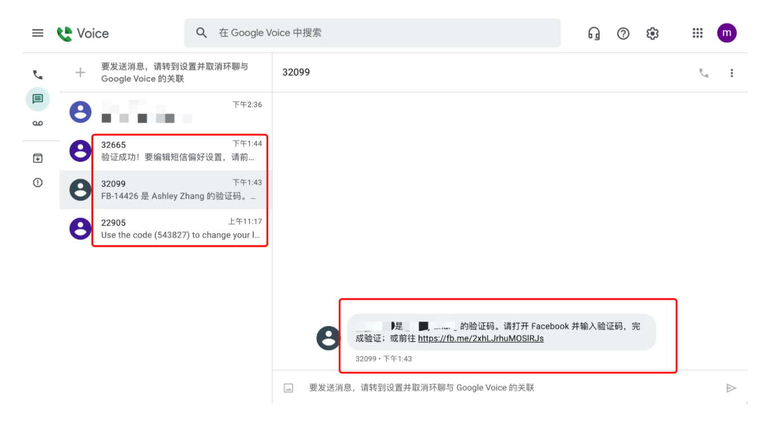Open the fb.me link in message
The image size is (768, 446).
(x=481, y=338)
